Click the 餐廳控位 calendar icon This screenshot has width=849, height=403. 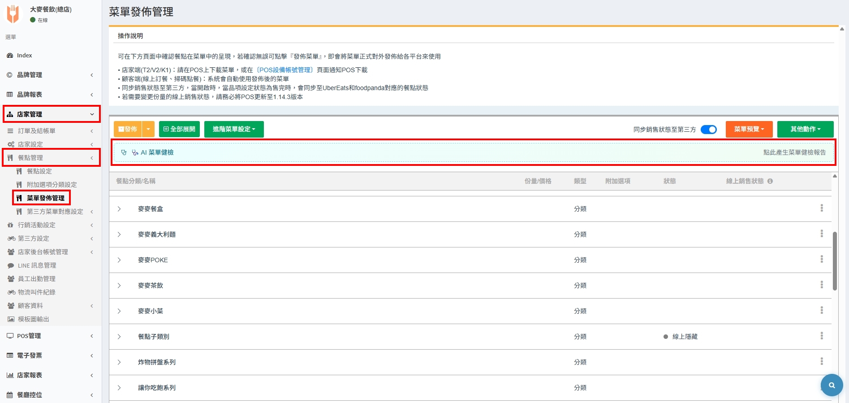10,395
